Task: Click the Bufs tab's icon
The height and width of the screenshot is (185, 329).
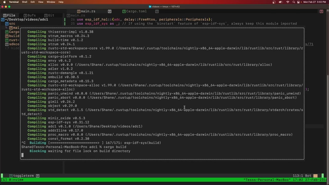Action: (25, 15)
